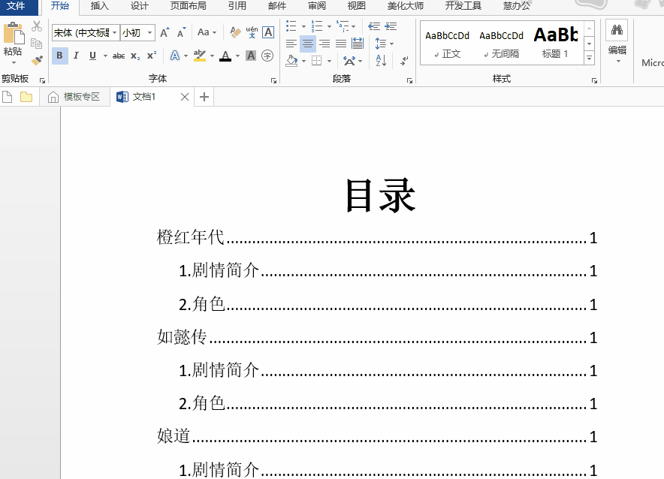Open the font name dropdown
Screen dimensions: 664x479
(114, 32)
